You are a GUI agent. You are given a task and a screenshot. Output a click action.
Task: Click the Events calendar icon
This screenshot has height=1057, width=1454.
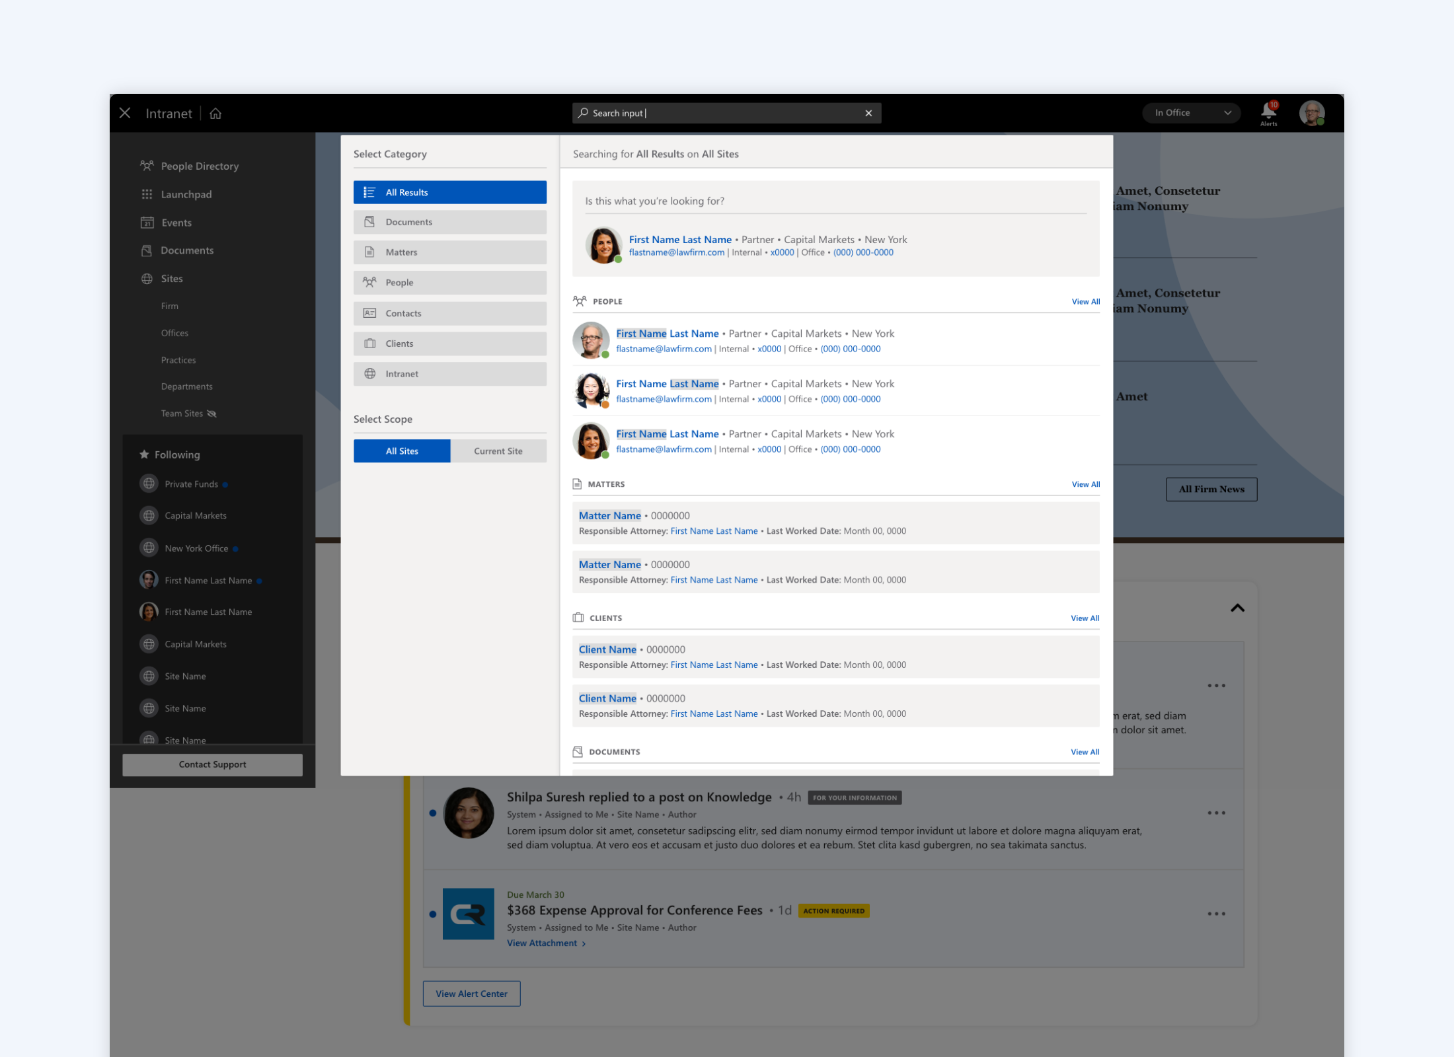[x=147, y=222]
